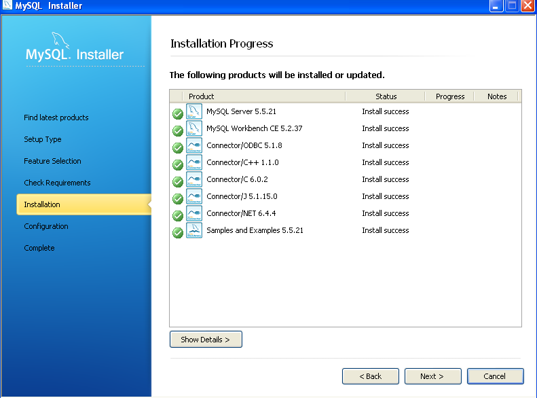Jump to the Configuration step

pyautogui.click(x=46, y=226)
